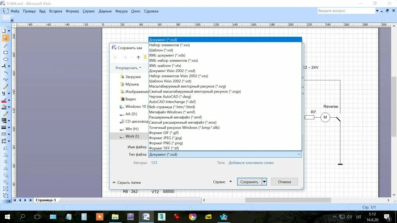
Task: Click the Visio taskbar icon
Action: tap(146, 217)
